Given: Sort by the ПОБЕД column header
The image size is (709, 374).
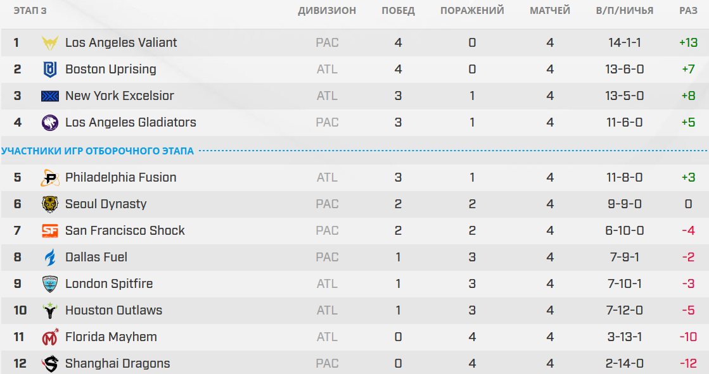Looking at the screenshot, I should pyautogui.click(x=398, y=11).
